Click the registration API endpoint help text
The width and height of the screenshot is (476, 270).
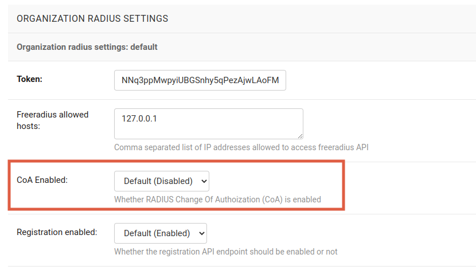(x=225, y=252)
